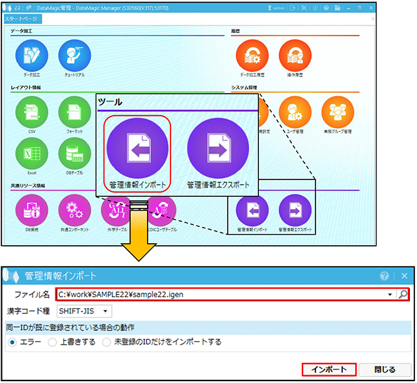Select the 上書きする radio button
The image size is (417, 383).
coord(53,342)
